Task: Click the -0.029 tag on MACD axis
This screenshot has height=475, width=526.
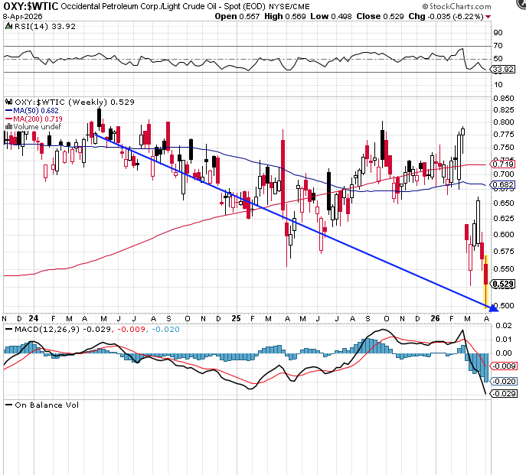Action: point(504,394)
